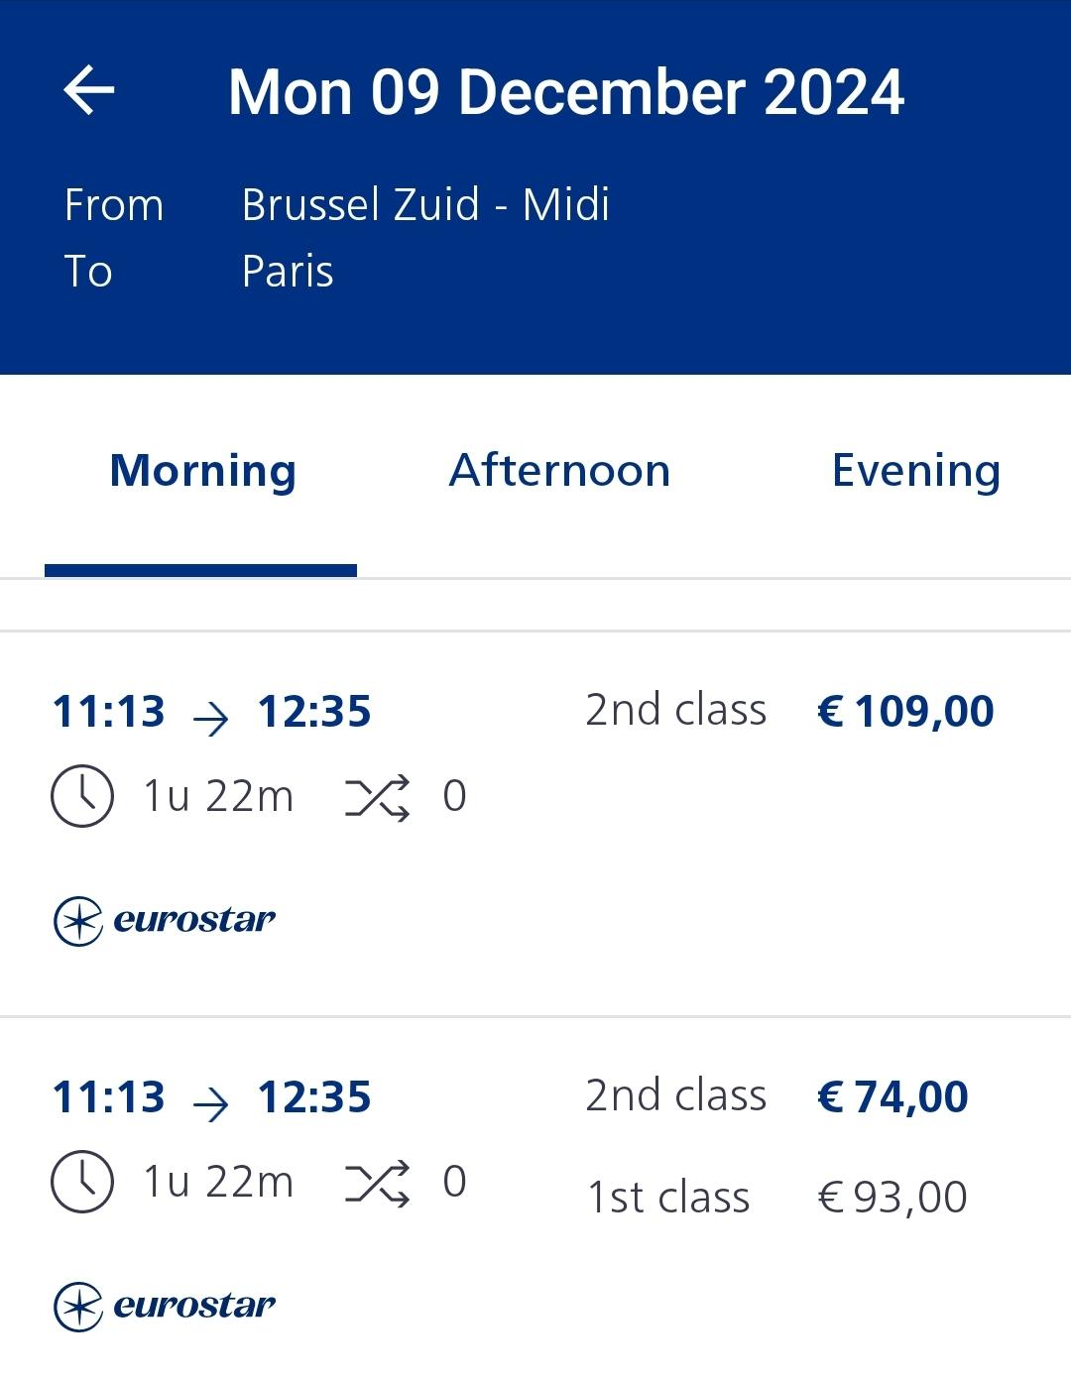1071x1378 pixels.
Task: Click the transfers shuffle icon on €74,00 trip
Action: click(x=377, y=1183)
